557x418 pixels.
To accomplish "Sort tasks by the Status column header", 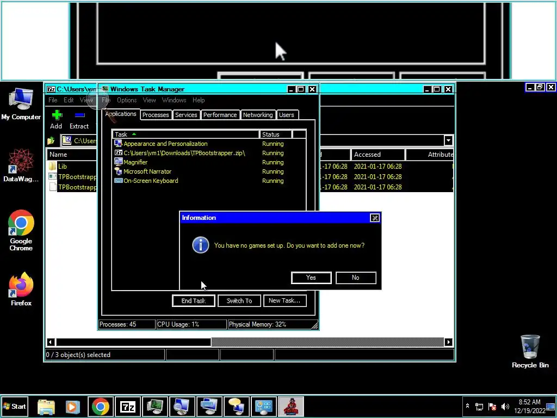I will click(x=275, y=134).
